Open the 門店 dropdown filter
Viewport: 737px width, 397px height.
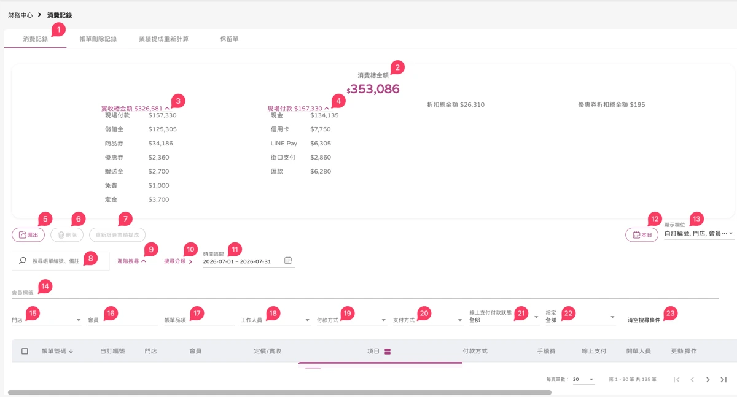(x=47, y=320)
